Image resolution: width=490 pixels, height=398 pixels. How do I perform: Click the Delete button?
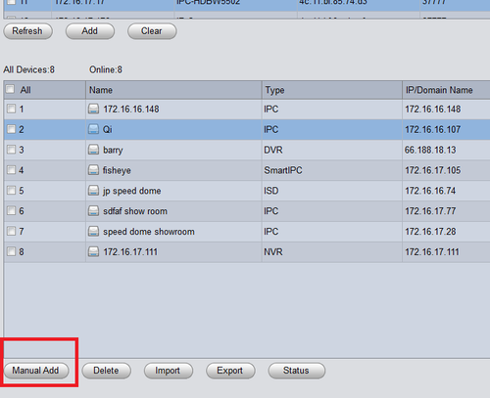(106, 371)
